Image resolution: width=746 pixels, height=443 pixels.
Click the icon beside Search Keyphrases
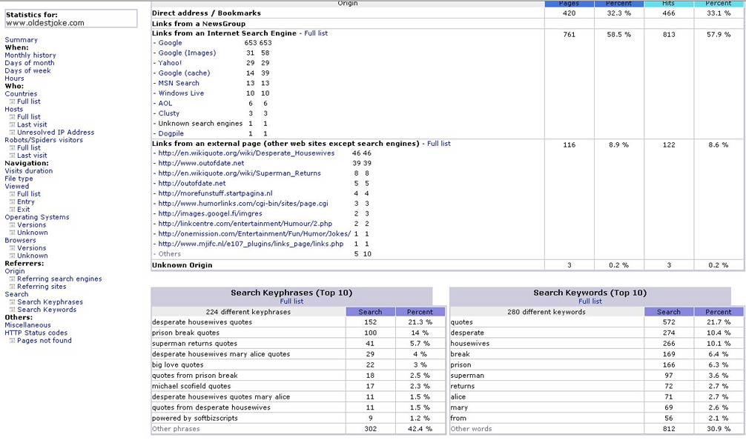pos(13,302)
